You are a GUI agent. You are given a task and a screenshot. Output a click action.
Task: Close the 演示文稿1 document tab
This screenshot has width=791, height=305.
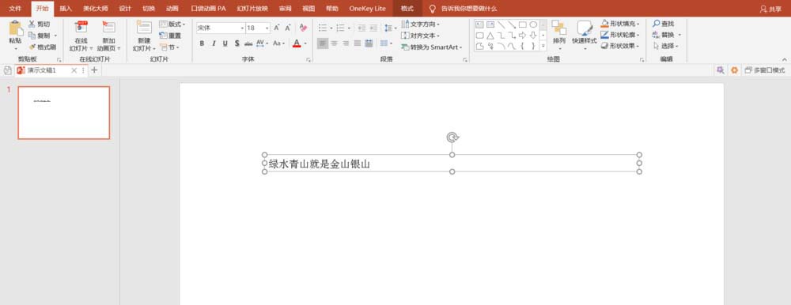74,70
